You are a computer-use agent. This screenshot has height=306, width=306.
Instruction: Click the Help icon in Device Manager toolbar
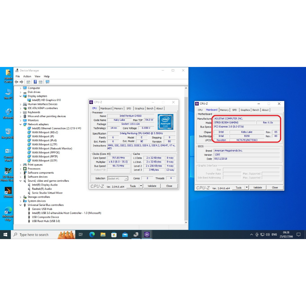pyautogui.click(x=35, y=82)
